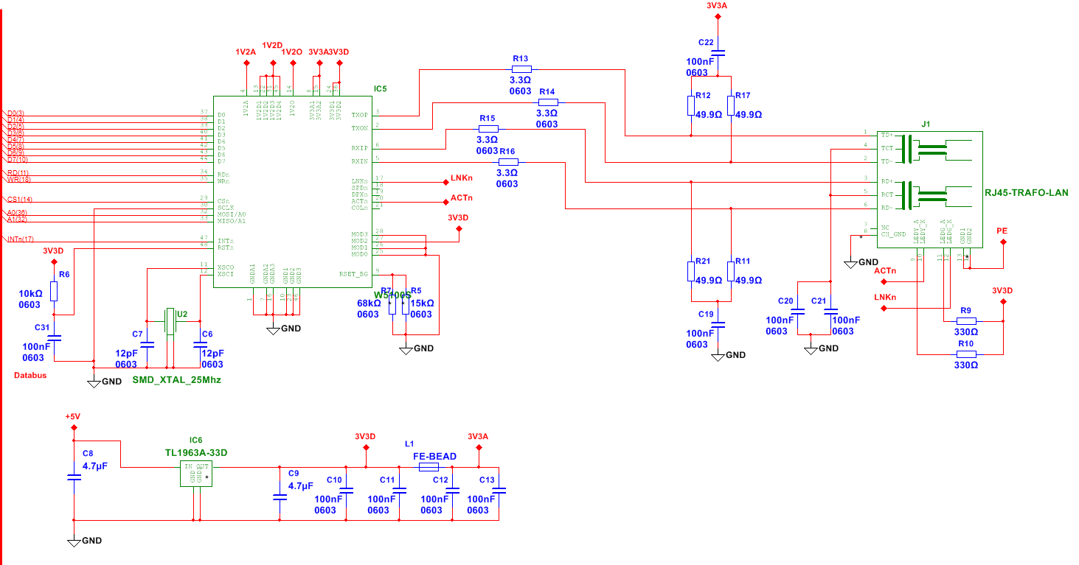Viewport: 1079px width, 565px height.
Task: Click the 10kΩ resistor value
Action: pos(31,293)
